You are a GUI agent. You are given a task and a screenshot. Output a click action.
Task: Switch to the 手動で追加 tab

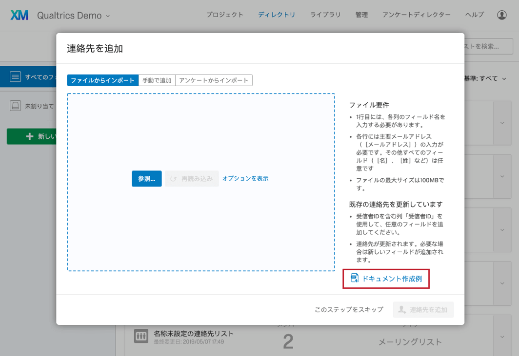click(x=157, y=80)
